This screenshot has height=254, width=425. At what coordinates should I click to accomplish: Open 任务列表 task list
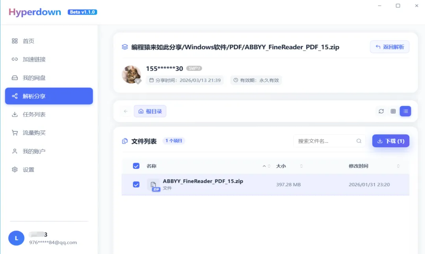pos(49,115)
